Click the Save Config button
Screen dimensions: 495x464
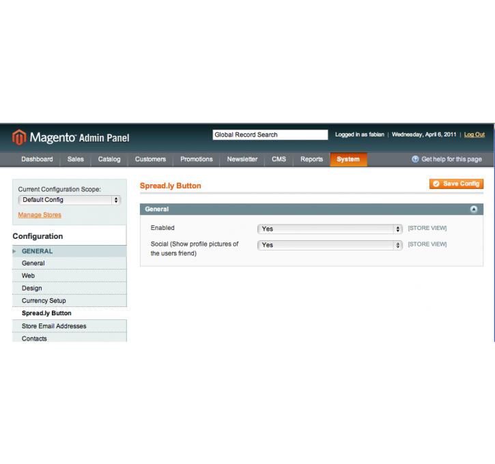pyautogui.click(x=456, y=184)
